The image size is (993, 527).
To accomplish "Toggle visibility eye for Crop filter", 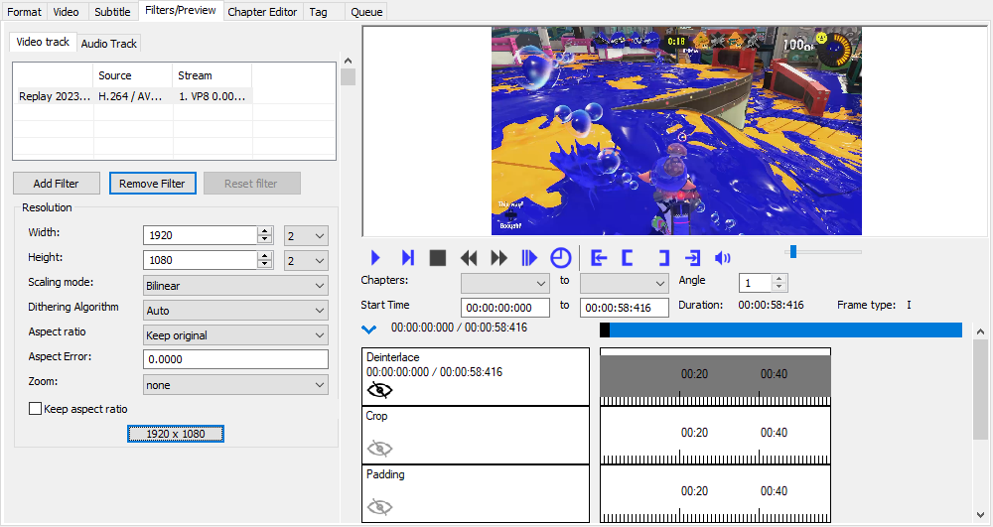I will 379,449.
